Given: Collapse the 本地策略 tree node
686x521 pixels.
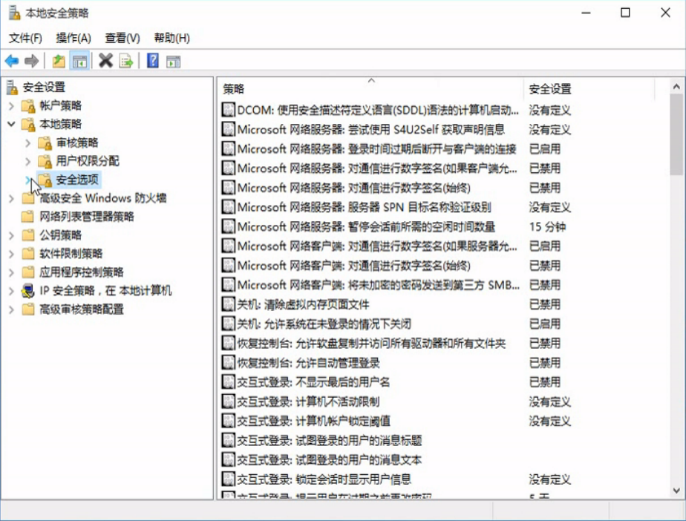Looking at the screenshot, I should click(11, 124).
